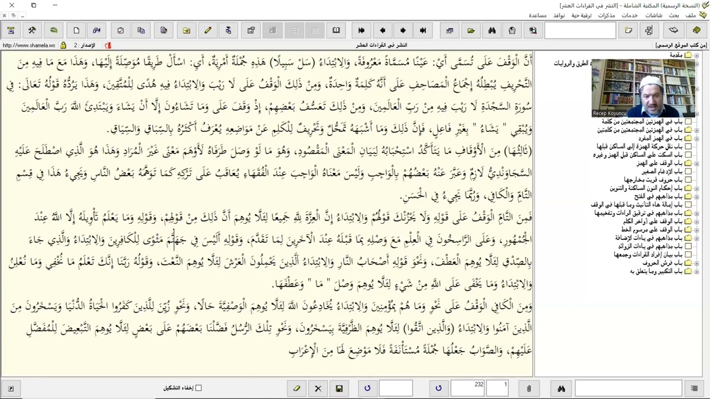Go to the first page using toolbar arrow
The image size is (710, 399).
[361, 30]
